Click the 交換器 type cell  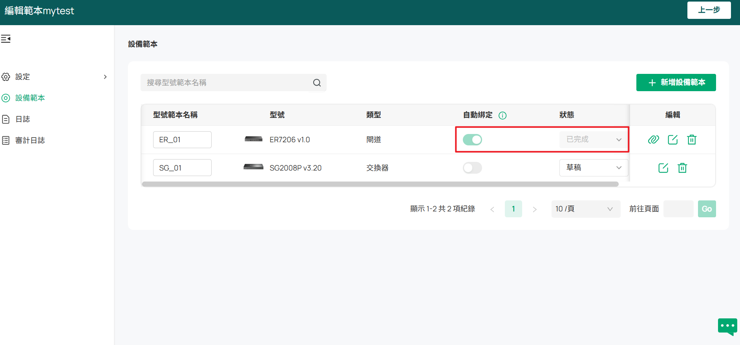pos(377,168)
